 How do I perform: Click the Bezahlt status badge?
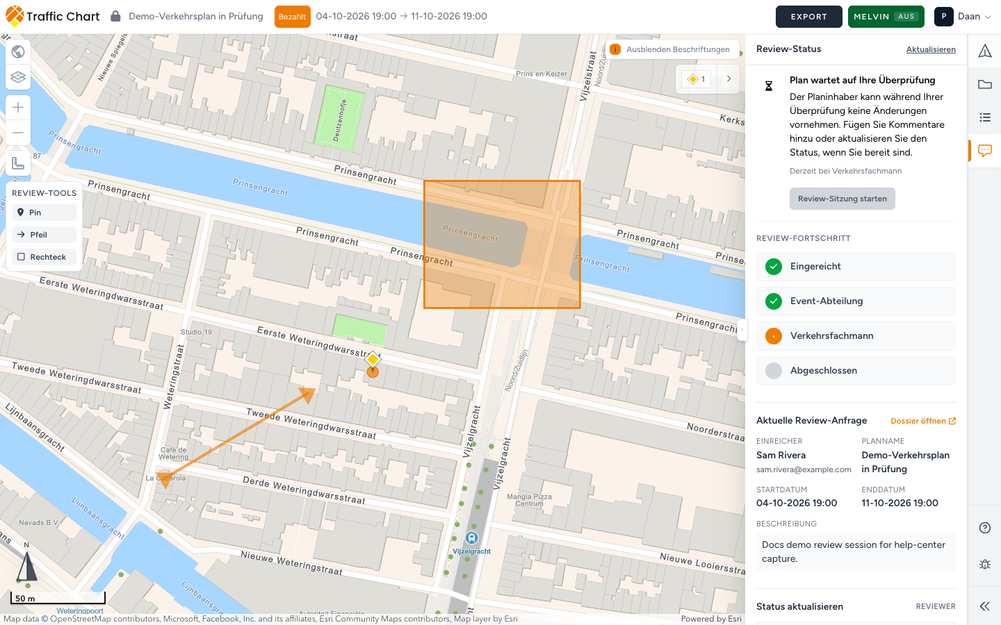click(293, 17)
